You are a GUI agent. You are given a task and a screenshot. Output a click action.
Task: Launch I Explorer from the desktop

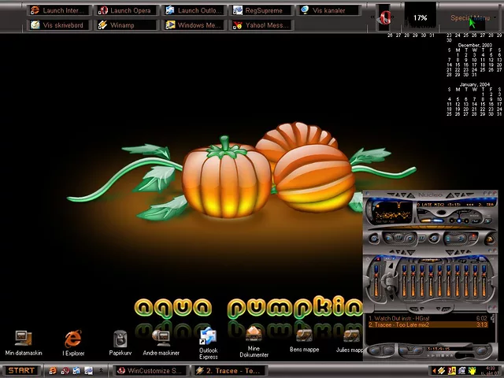(x=73, y=339)
